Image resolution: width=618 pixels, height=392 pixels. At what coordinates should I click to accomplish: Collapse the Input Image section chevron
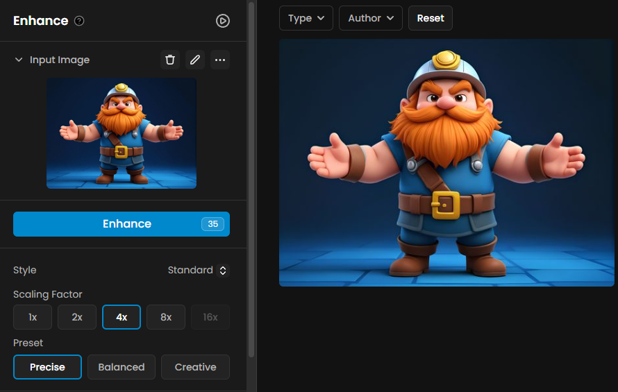[x=19, y=60]
